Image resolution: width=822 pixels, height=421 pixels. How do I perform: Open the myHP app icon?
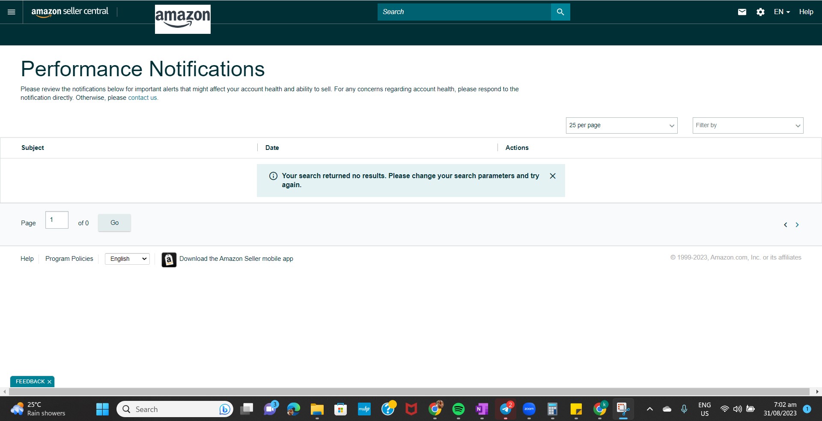coord(364,409)
